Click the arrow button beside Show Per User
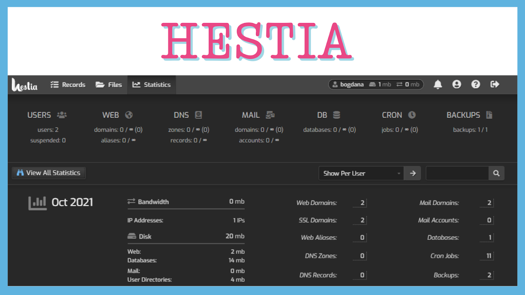This screenshot has width=525, height=295. click(413, 173)
